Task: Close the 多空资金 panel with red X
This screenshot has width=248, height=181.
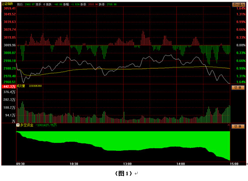Action: [x=229, y=125]
